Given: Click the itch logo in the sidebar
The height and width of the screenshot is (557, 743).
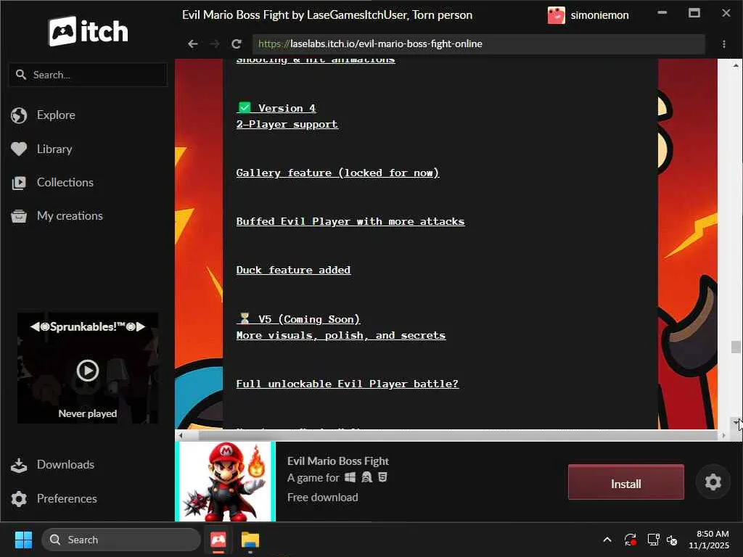Looking at the screenshot, I should coord(88,31).
